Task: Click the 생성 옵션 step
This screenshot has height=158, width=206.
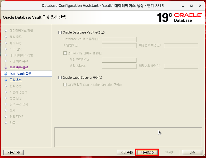Action: 16,98
